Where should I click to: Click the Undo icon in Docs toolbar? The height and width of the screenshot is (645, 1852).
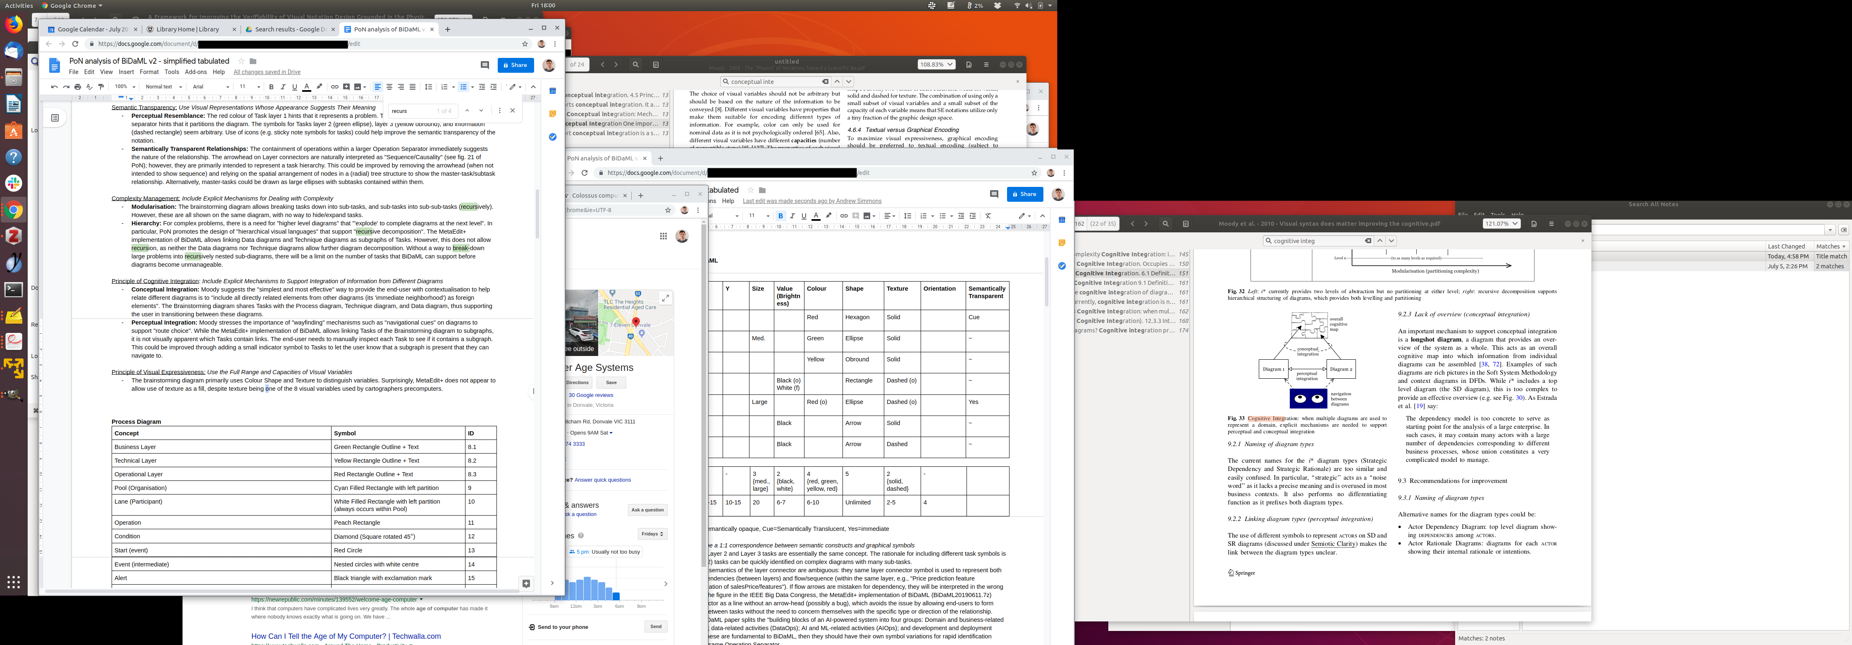pos(54,87)
